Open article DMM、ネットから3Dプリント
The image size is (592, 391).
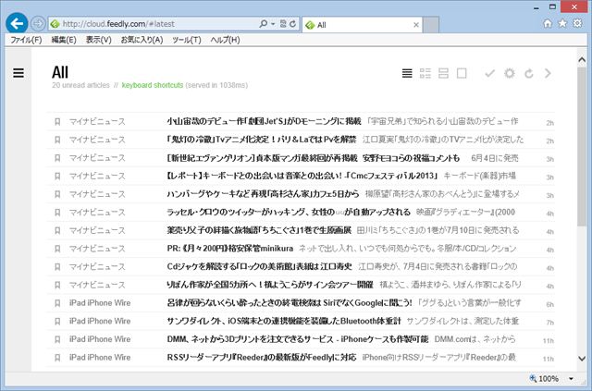298,339
